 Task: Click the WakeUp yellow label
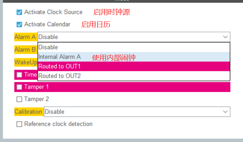coord(26,62)
